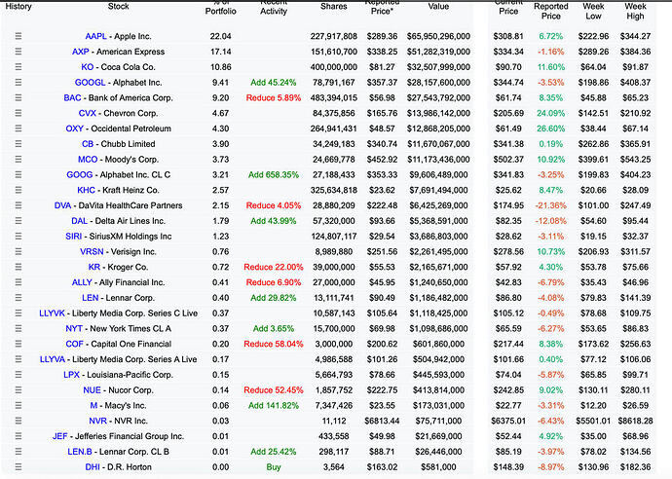The width and height of the screenshot is (672, 479).
Task: Open history icon for Moody's Corp. row
Action: 18,160
